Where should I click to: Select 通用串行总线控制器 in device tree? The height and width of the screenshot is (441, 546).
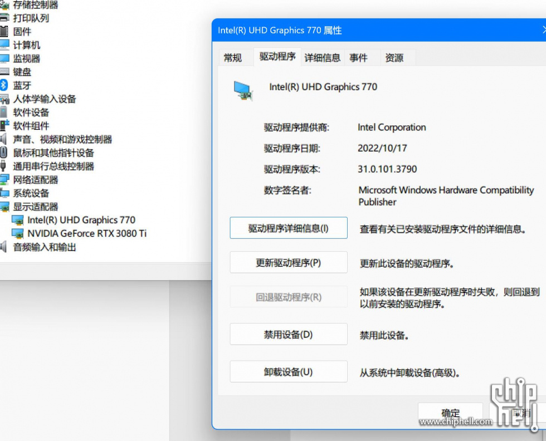click(53, 166)
